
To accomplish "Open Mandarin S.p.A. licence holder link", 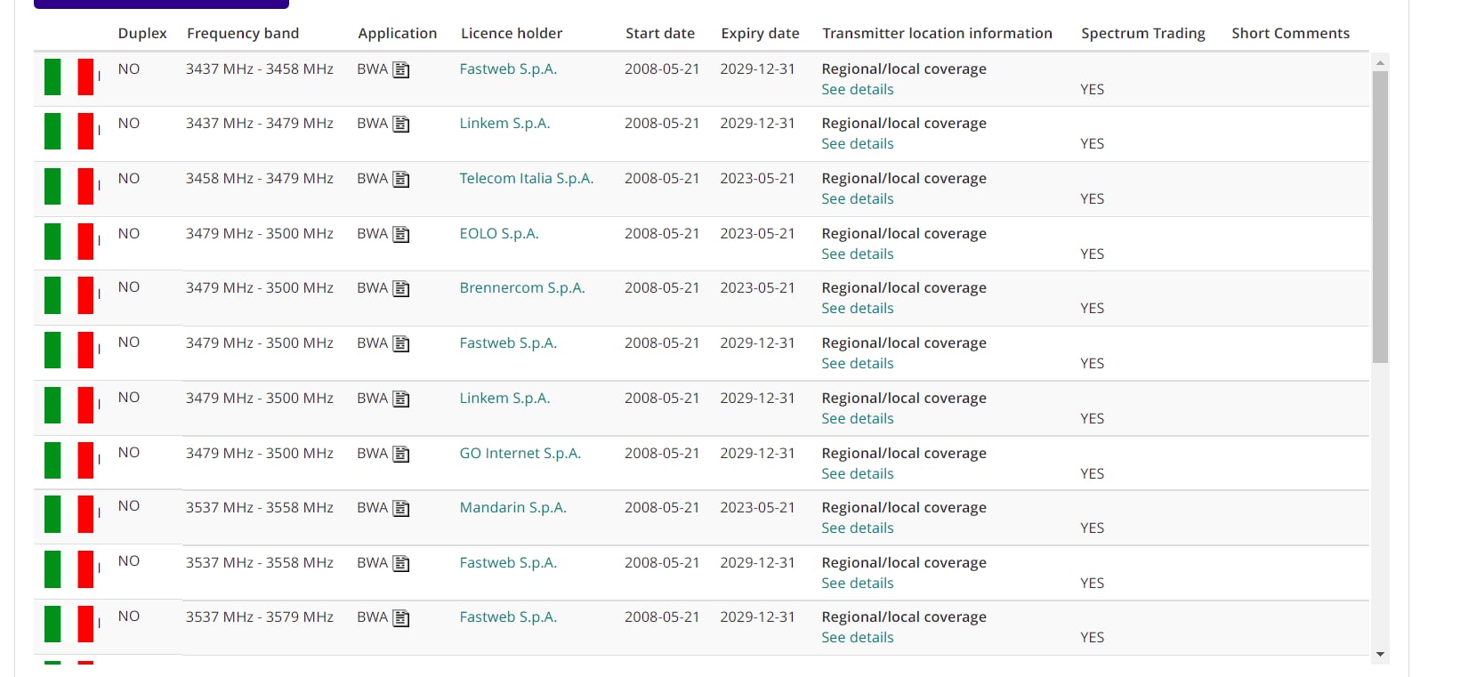I will [512, 508].
